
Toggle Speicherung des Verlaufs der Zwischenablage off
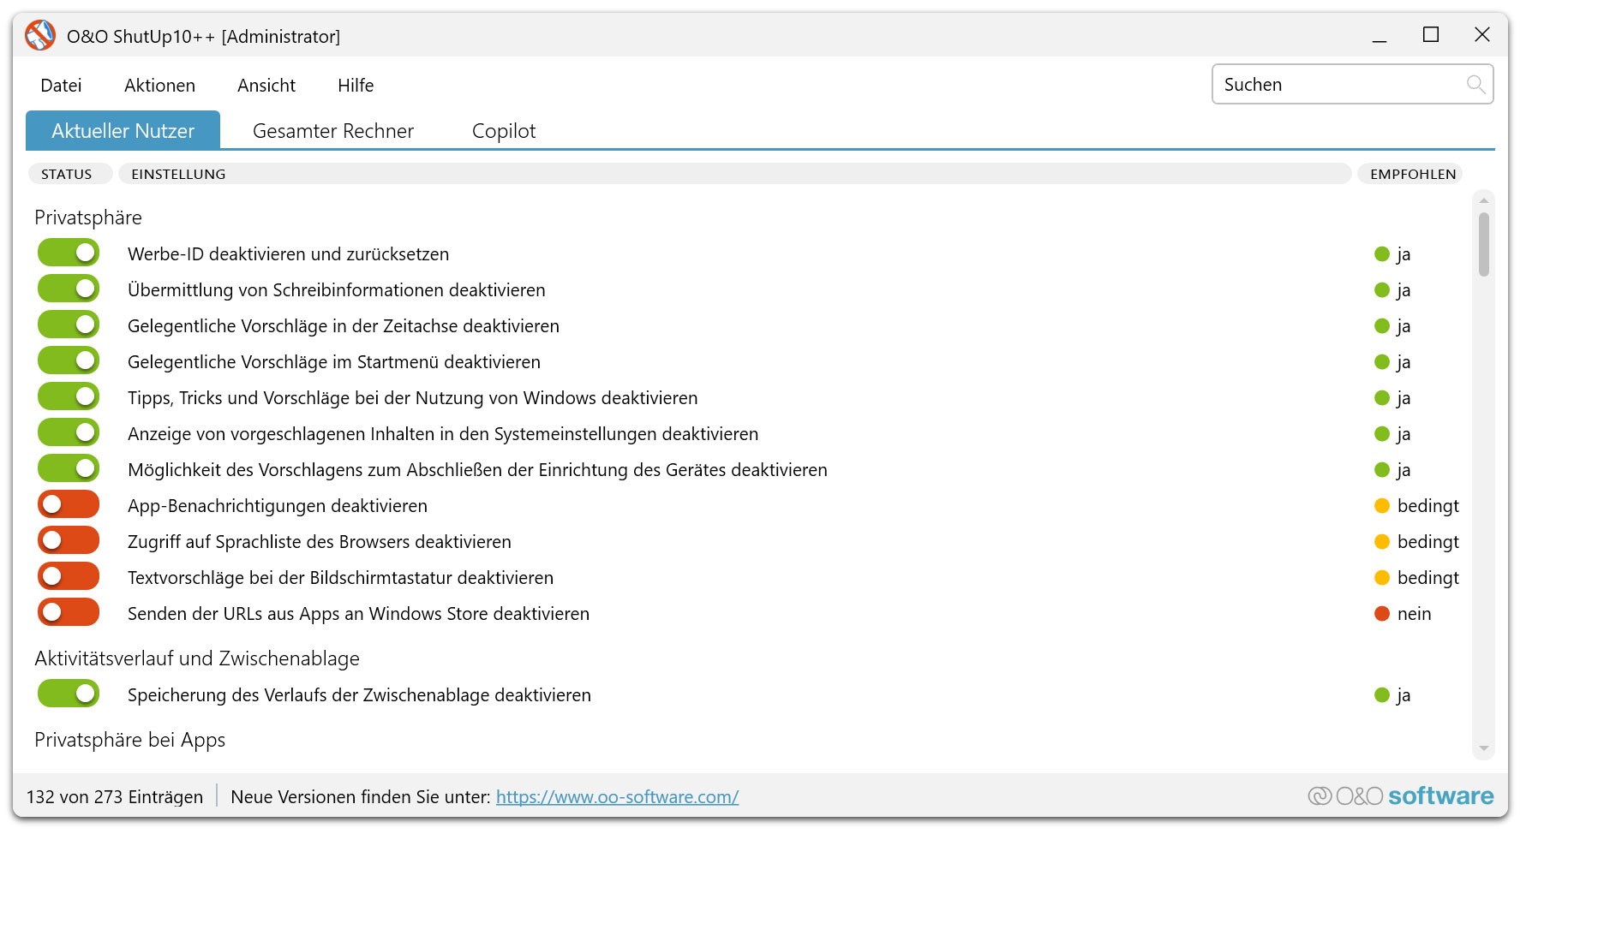click(x=68, y=693)
